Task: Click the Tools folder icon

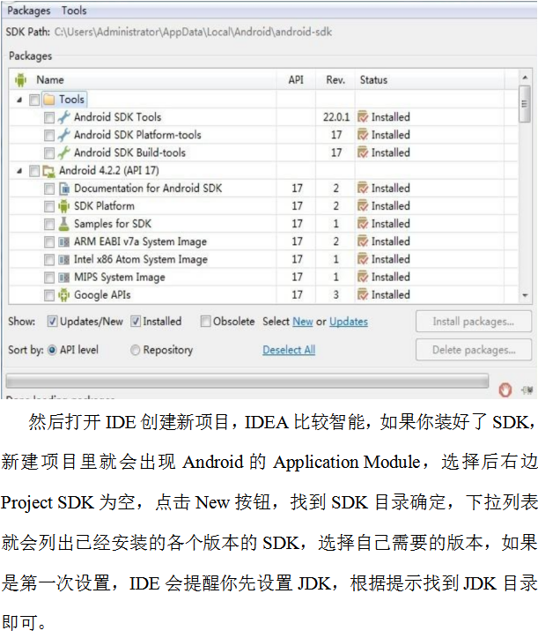Action: pyautogui.click(x=48, y=100)
